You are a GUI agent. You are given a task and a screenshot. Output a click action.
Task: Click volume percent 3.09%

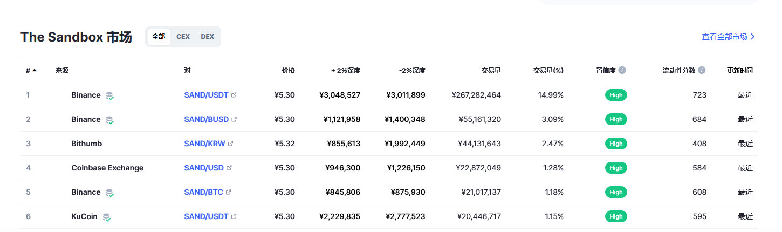pos(552,119)
